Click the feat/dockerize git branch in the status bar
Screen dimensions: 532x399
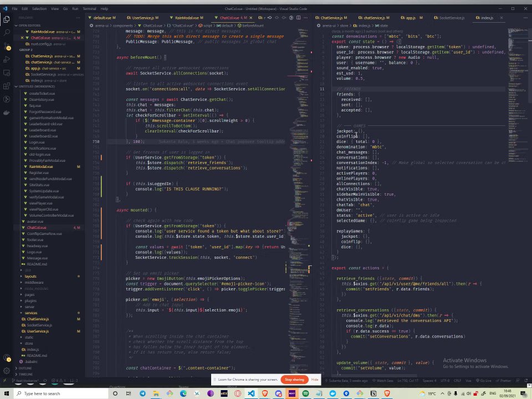(26, 381)
